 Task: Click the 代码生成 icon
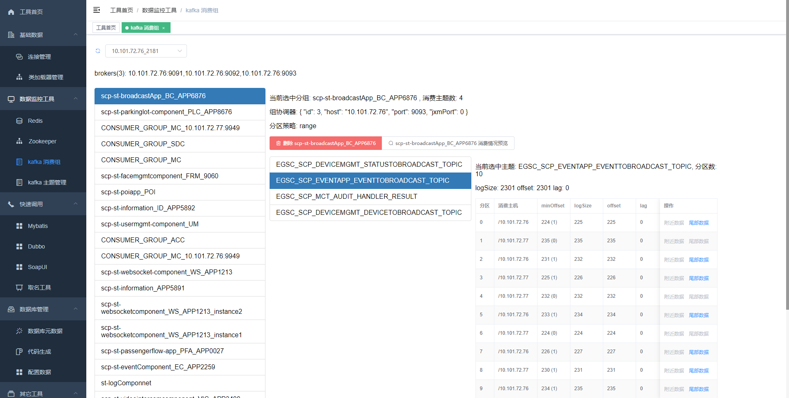click(x=19, y=352)
